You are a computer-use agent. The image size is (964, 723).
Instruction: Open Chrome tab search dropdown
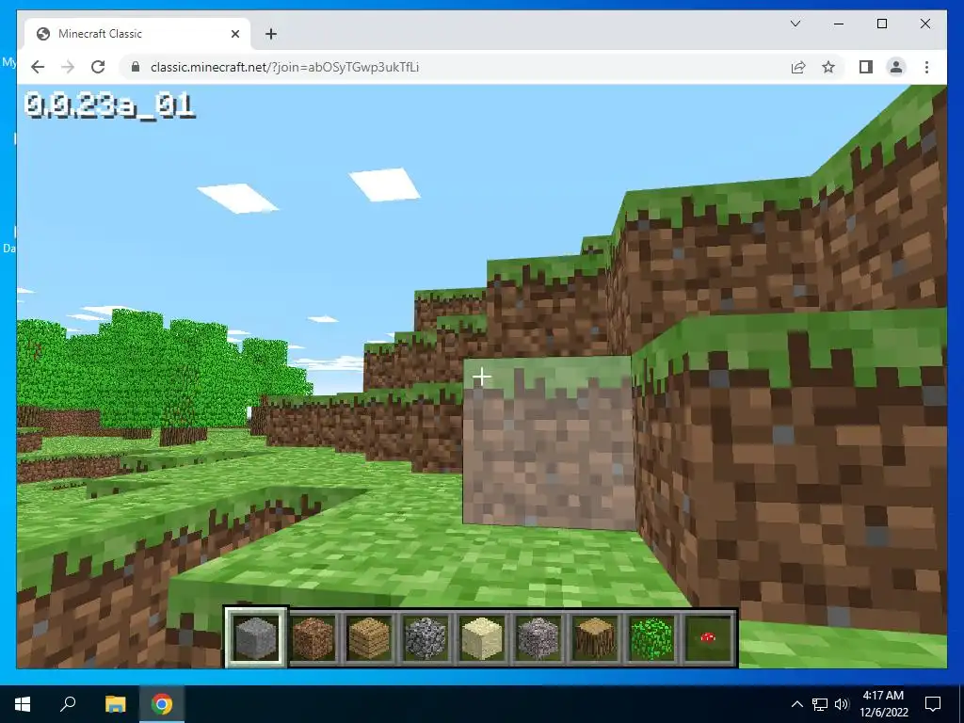pyautogui.click(x=795, y=24)
